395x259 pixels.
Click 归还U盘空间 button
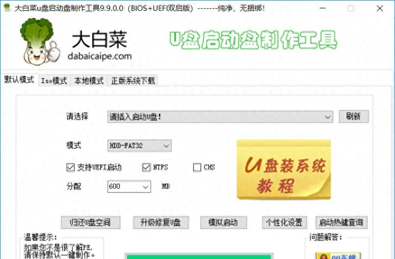click(91, 222)
